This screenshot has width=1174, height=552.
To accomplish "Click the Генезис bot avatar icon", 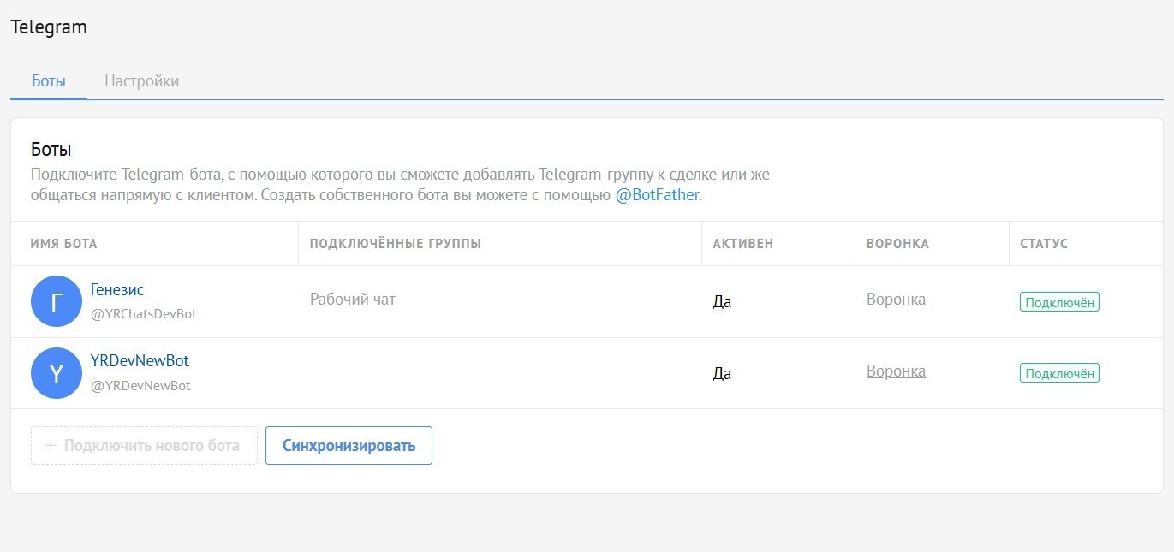I will click(x=56, y=301).
